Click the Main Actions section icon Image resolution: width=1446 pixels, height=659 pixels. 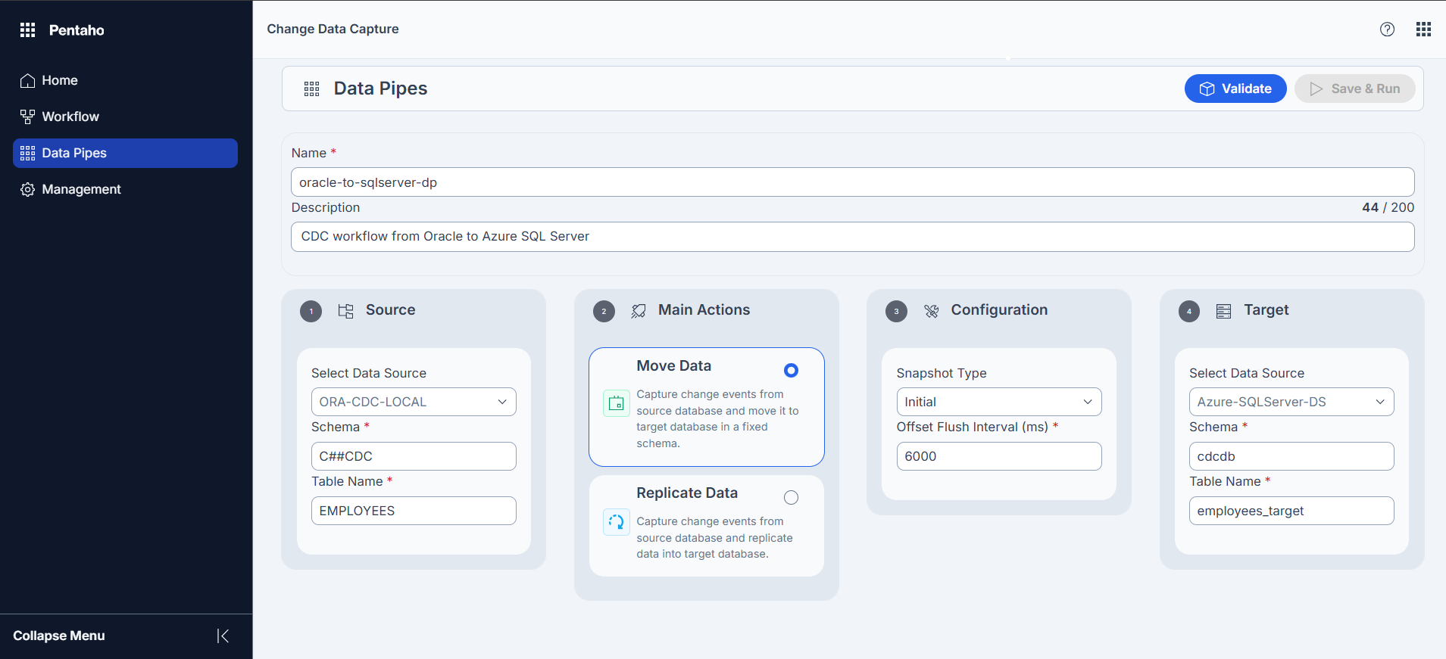[x=639, y=311]
